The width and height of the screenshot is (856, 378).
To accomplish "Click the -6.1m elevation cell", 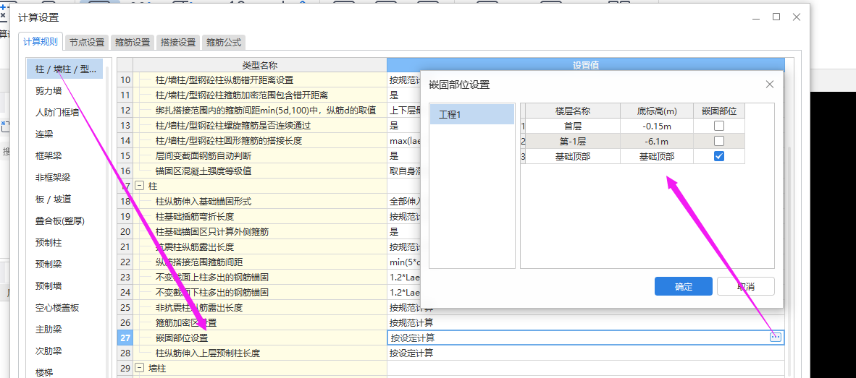I will [x=657, y=141].
